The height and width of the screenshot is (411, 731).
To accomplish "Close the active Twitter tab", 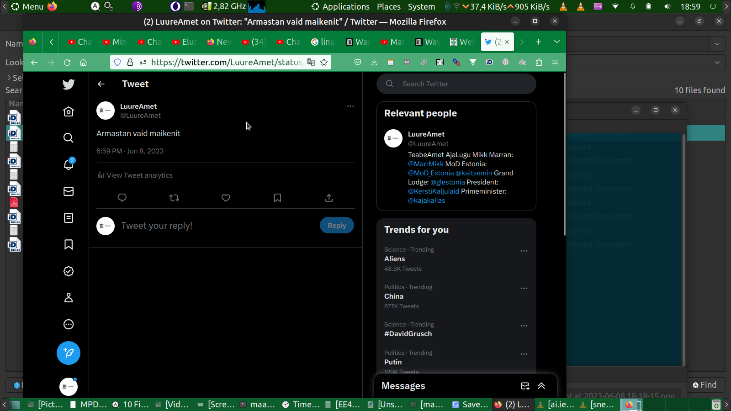I will 507,42.
